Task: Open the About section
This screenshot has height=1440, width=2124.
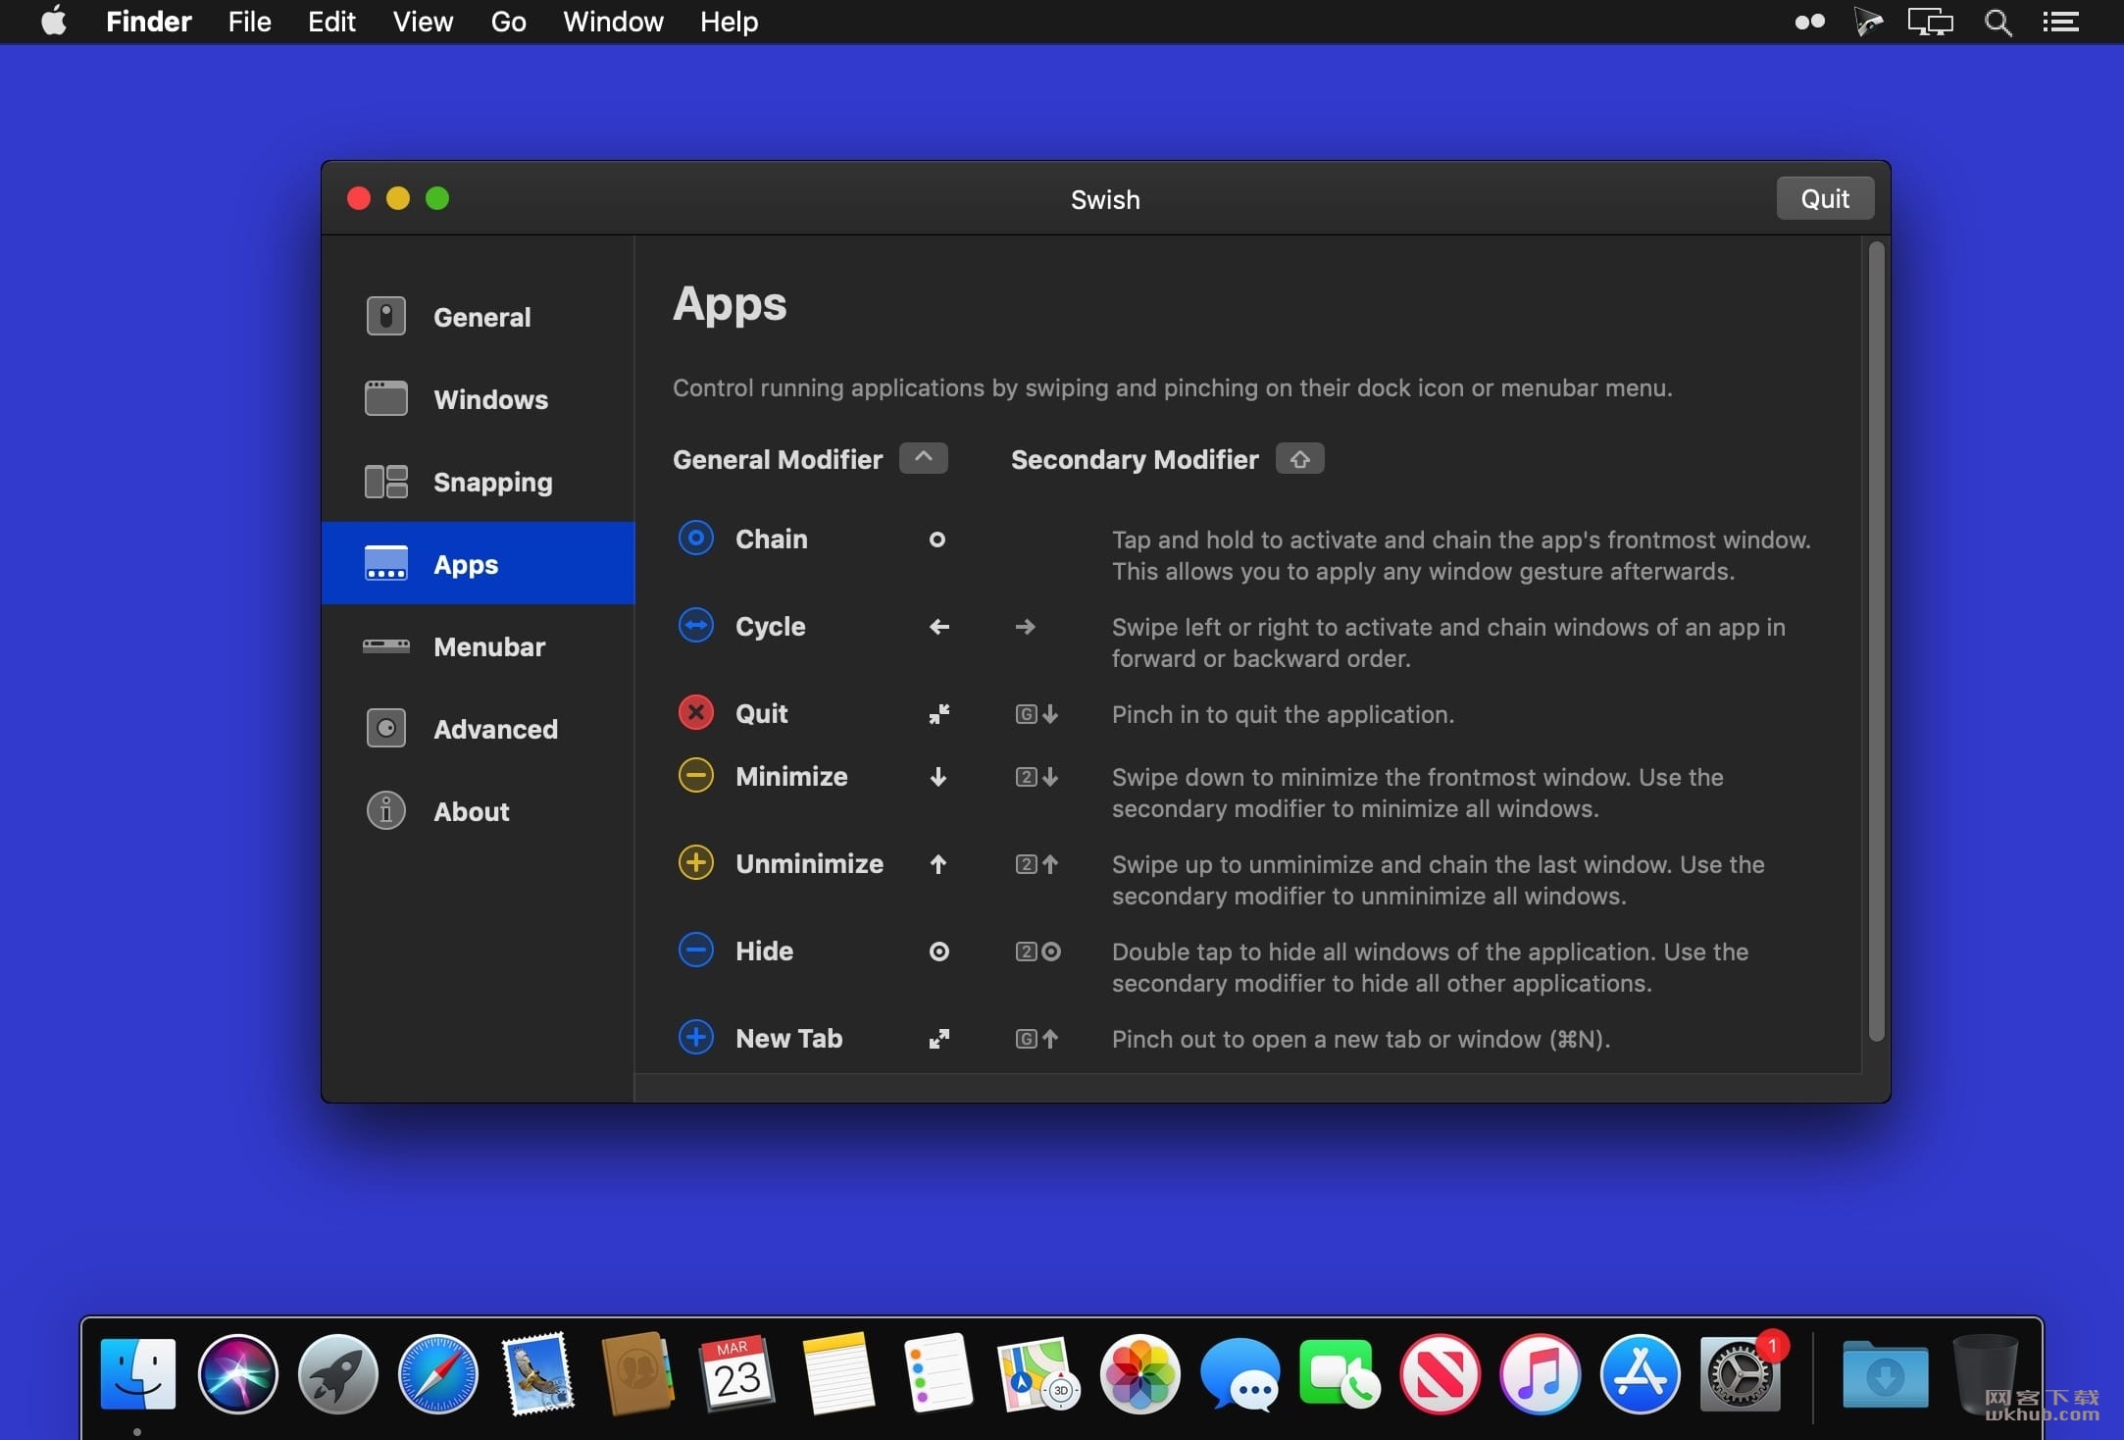Action: (x=479, y=811)
